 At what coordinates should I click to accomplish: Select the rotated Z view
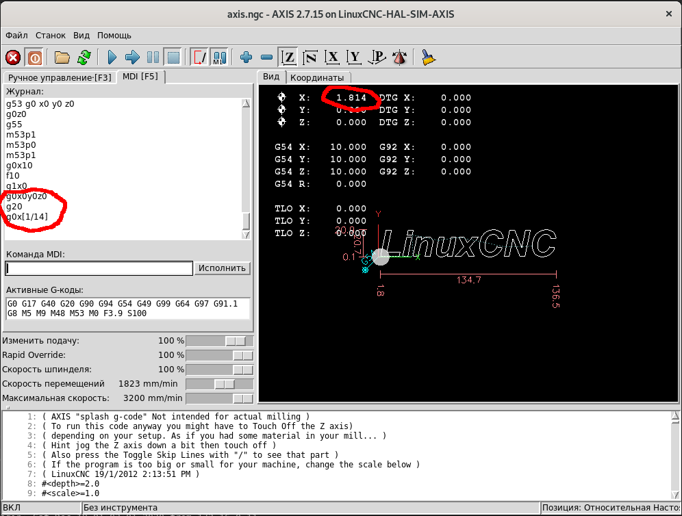(310, 57)
